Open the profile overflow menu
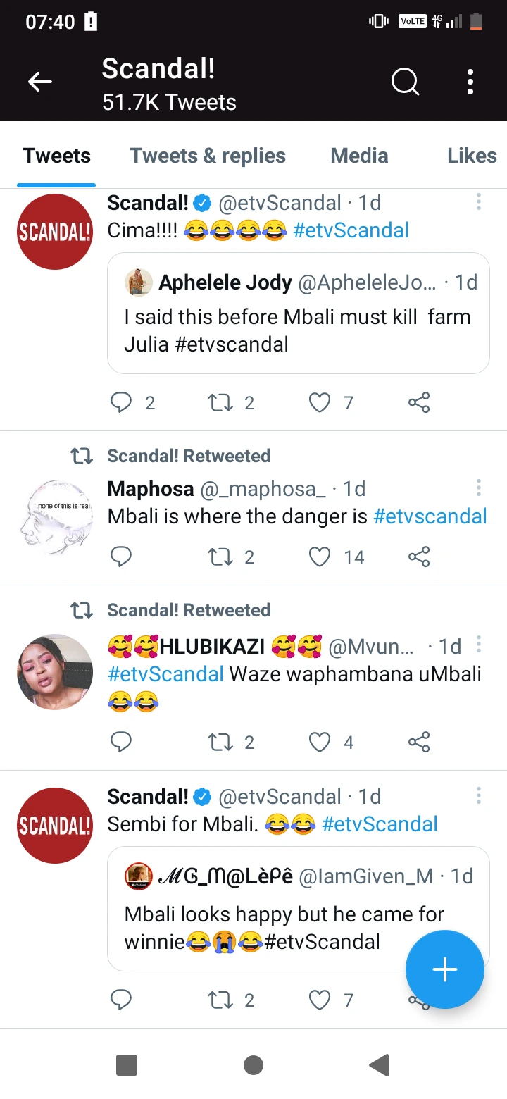 point(470,82)
